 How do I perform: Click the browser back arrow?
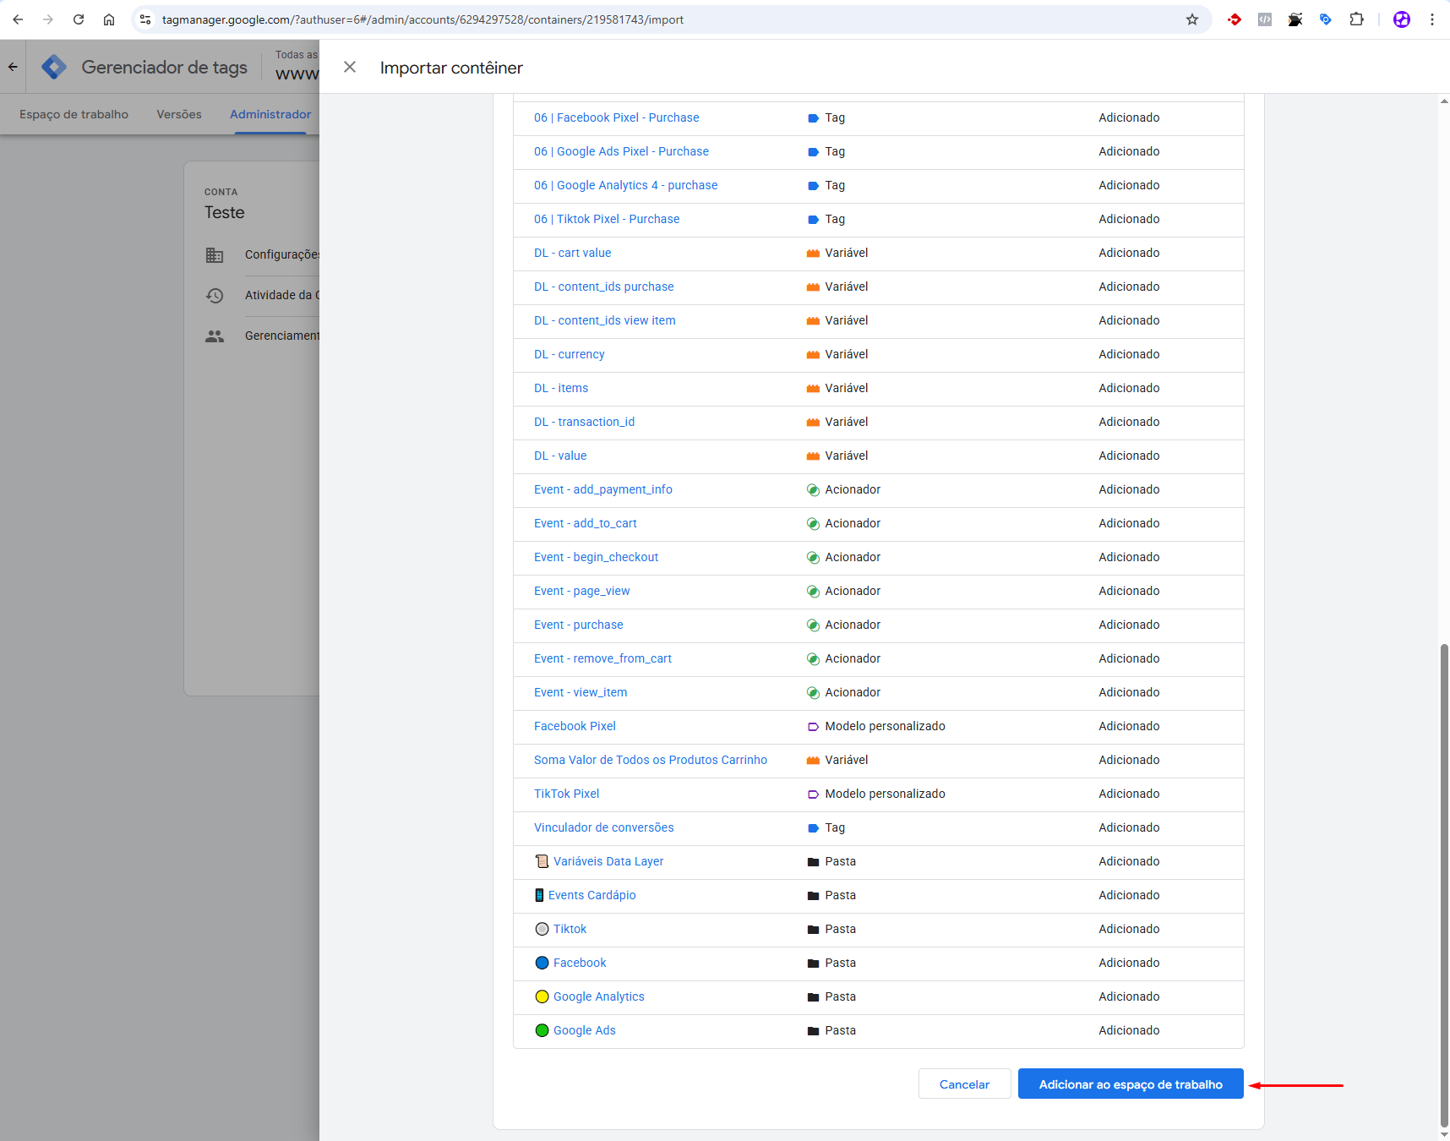18,19
